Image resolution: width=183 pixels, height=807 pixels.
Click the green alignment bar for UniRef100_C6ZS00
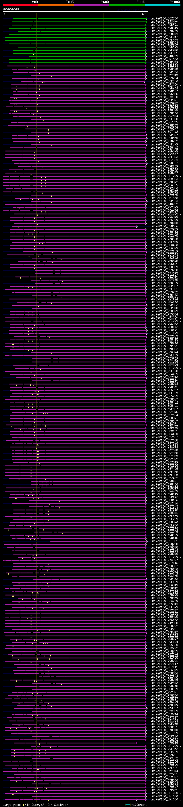click(x=79, y=19)
